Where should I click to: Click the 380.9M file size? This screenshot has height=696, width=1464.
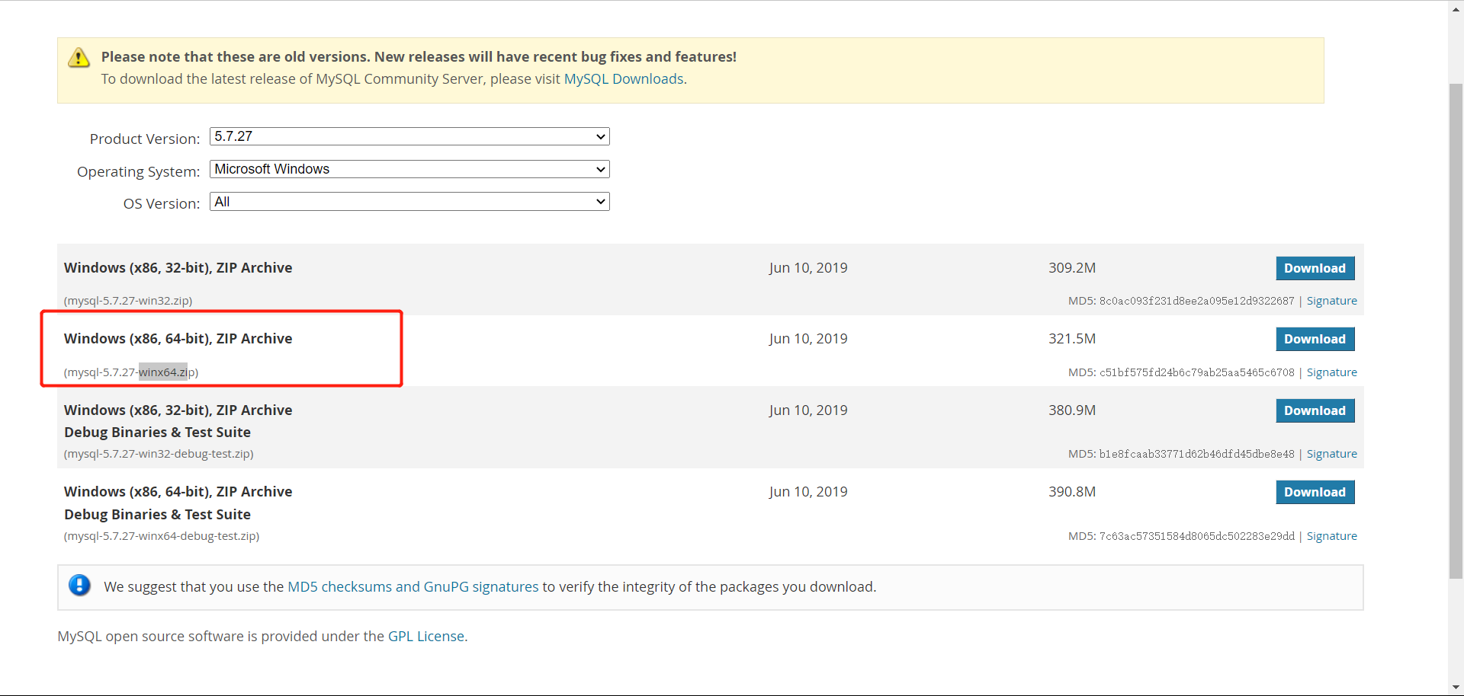[1072, 410]
